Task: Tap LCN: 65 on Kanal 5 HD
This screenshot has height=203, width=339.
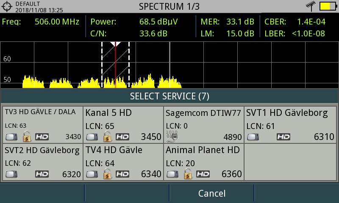Action: click(100, 126)
